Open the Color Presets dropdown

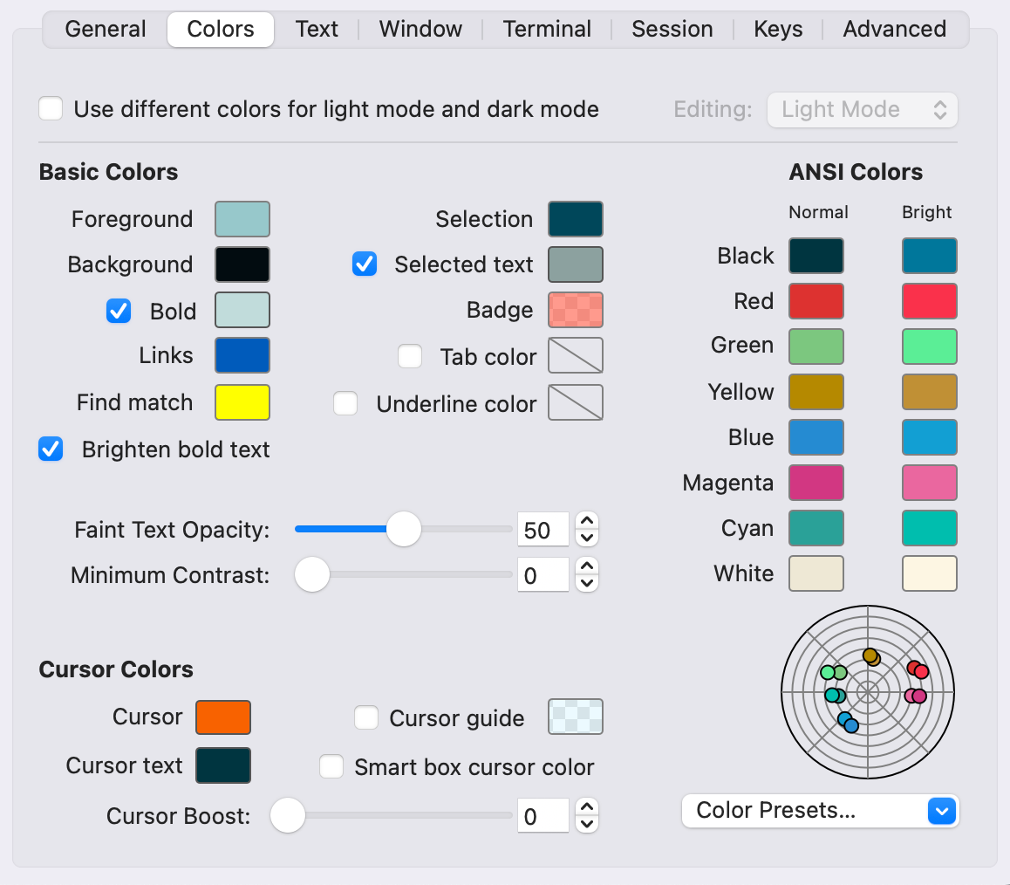click(x=820, y=811)
